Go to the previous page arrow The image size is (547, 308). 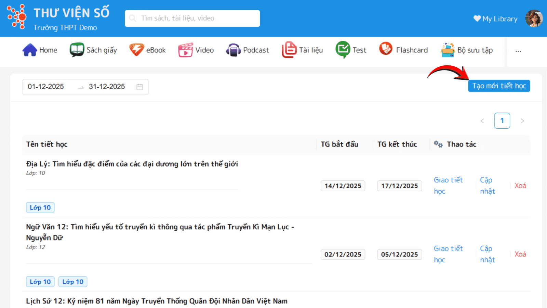[x=482, y=121]
